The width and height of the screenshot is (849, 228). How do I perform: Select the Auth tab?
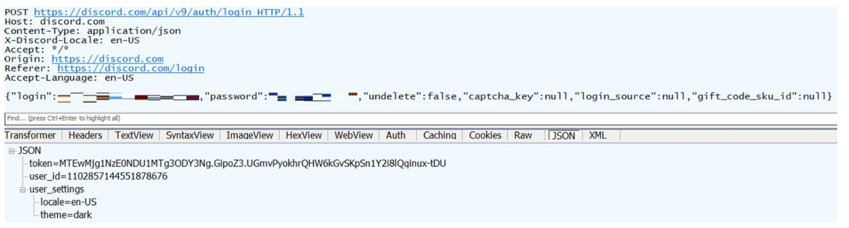tap(395, 136)
